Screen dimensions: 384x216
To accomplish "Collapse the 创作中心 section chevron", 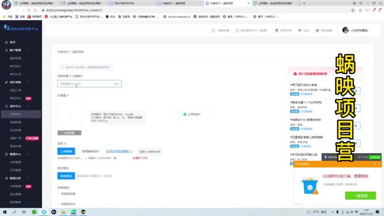I will 27,106.
